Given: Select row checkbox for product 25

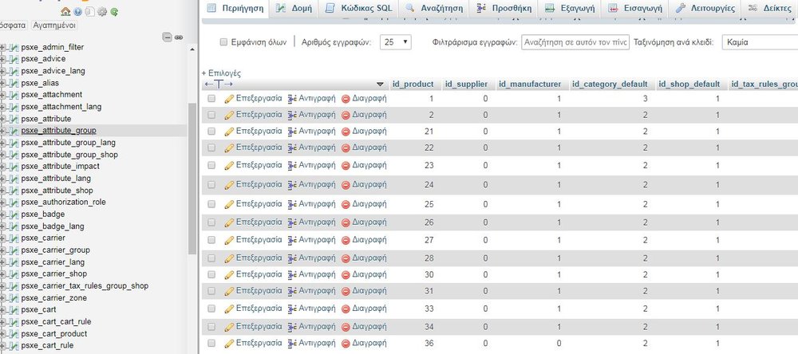Looking at the screenshot, I should (x=211, y=204).
